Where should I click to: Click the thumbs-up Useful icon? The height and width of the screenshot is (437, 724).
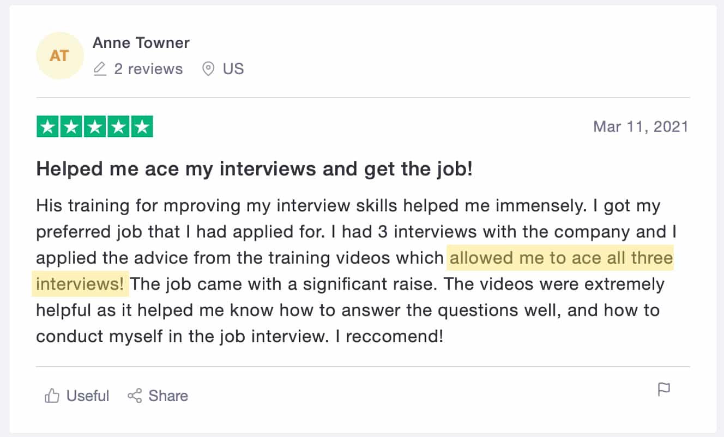(52, 396)
